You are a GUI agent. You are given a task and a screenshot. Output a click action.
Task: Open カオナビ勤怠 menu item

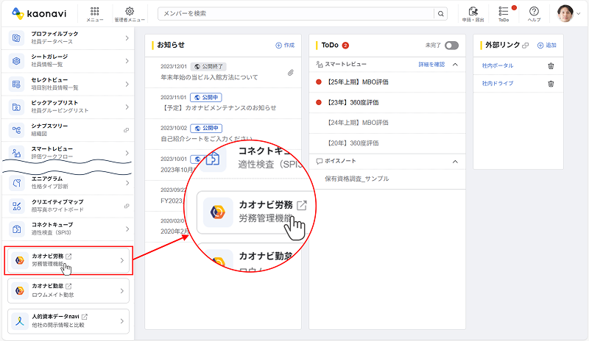68,291
